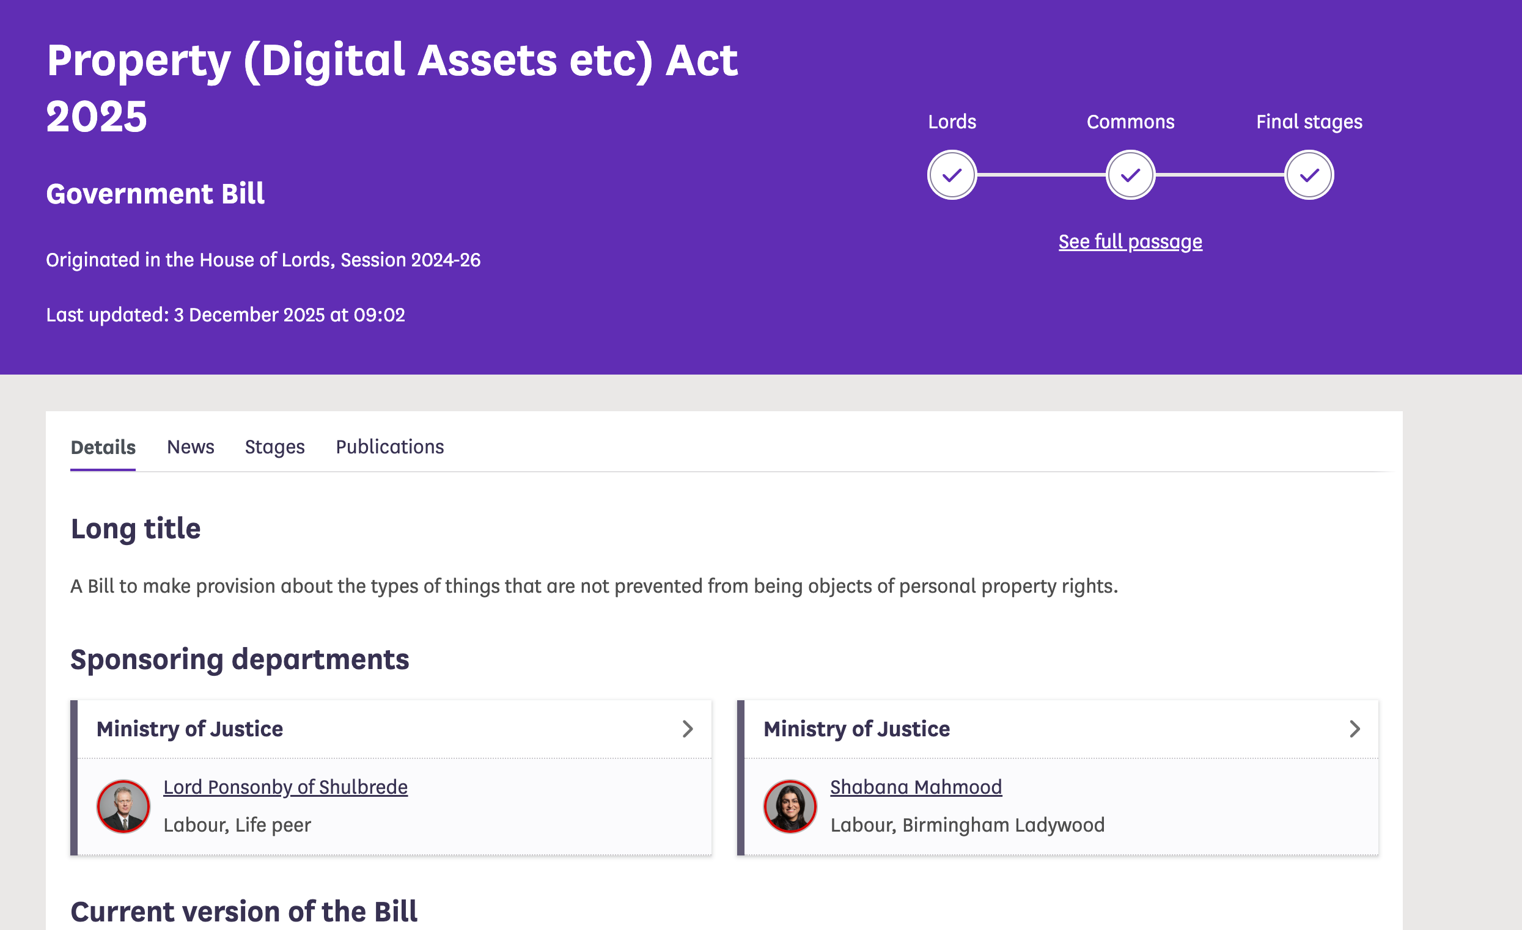Click the Commons stage label
Screen dimensions: 1522x930
click(1130, 122)
